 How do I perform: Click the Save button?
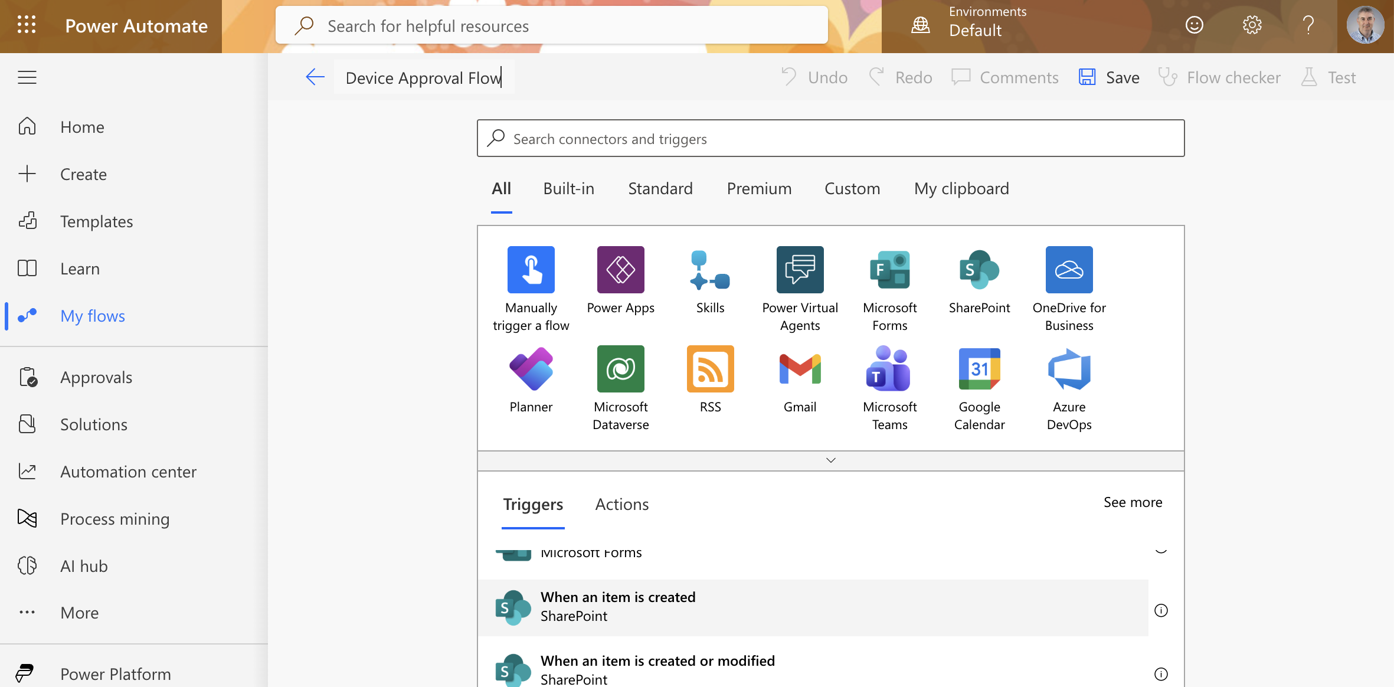(x=1109, y=77)
